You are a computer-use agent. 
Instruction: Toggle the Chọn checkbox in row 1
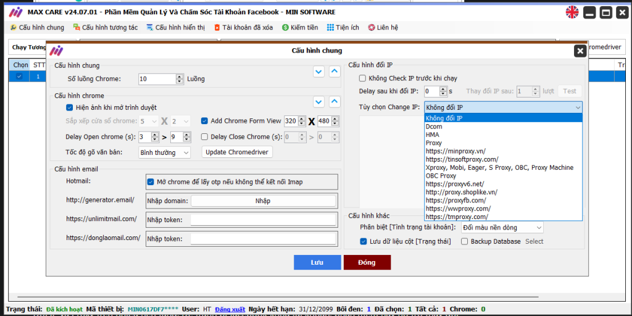(19, 76)
